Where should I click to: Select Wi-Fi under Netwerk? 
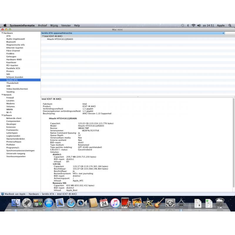(9, 112)
